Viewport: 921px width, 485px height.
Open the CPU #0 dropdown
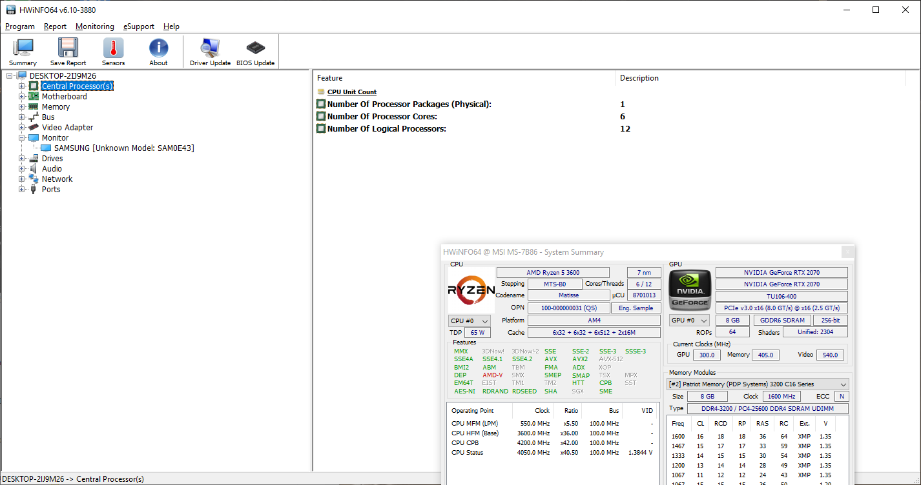click(x=470, y=321)
